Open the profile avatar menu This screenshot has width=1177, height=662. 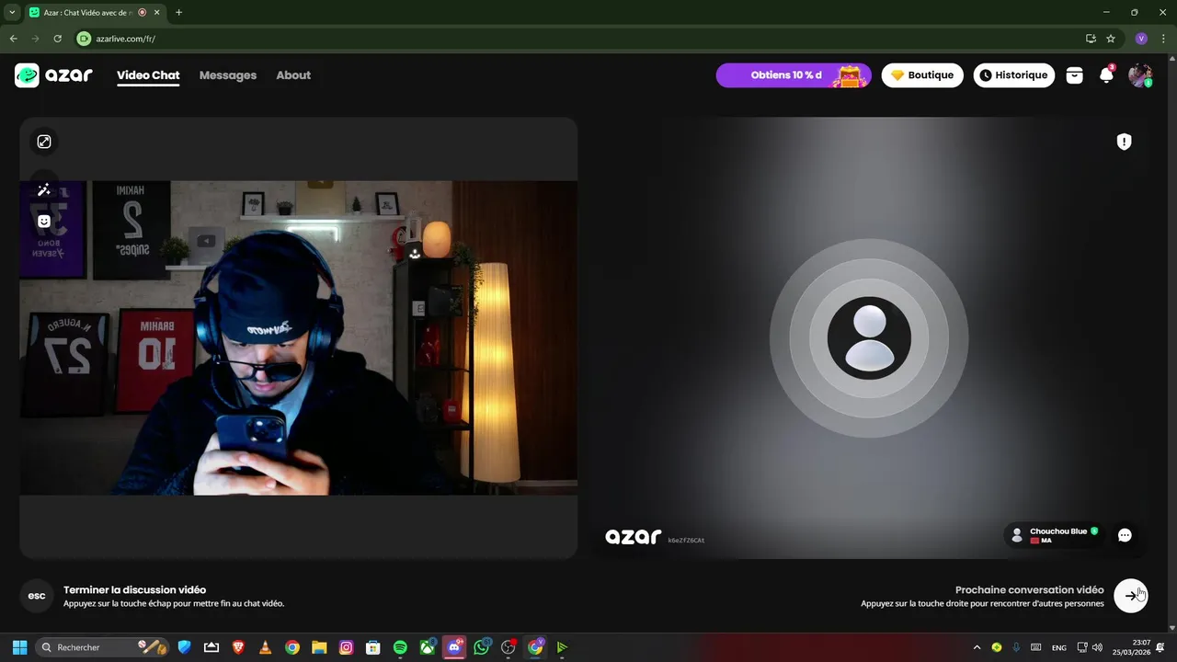(x=1140, y=75)
